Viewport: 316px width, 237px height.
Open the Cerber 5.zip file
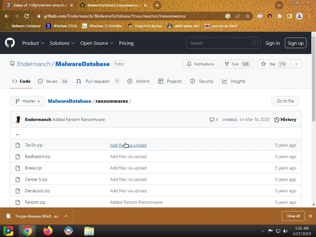tap(36, 179)
